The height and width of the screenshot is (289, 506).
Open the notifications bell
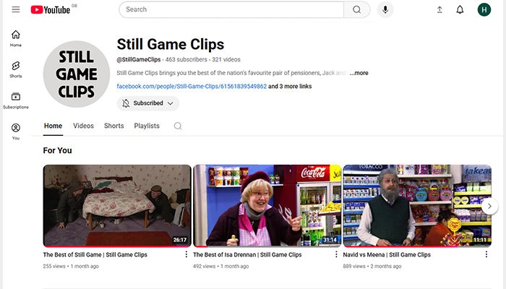pyautogui.click(x=460, y=9)
